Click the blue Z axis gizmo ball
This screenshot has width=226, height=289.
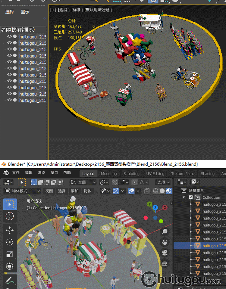click(155, 207)
